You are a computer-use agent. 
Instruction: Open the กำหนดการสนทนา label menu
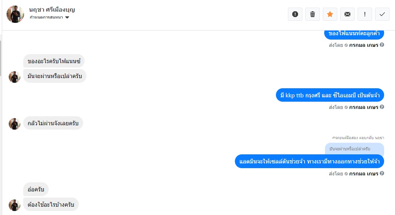[x=46, y=17]
